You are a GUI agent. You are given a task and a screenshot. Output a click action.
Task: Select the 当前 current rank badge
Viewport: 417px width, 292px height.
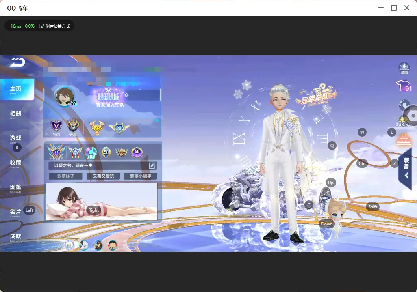click(x=56, y=127)
